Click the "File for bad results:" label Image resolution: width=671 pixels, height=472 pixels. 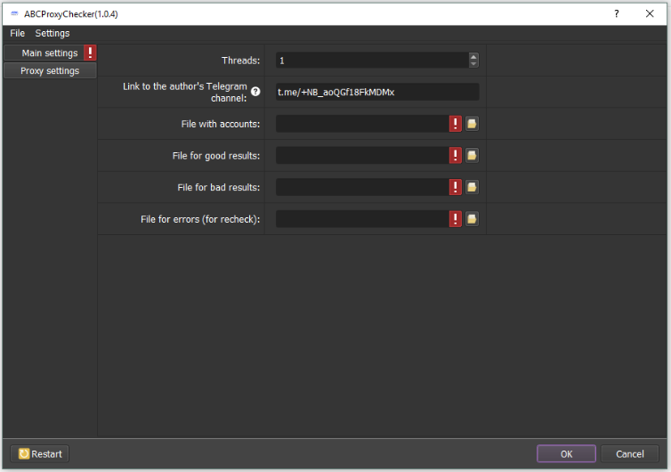click(219, 187)
